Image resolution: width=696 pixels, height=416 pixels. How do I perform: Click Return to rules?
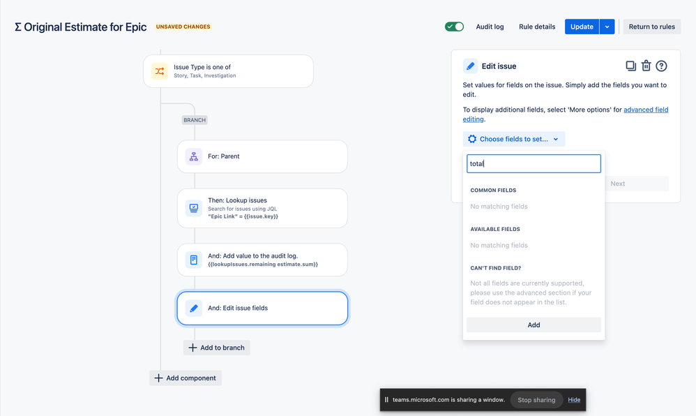pos(651,27)
